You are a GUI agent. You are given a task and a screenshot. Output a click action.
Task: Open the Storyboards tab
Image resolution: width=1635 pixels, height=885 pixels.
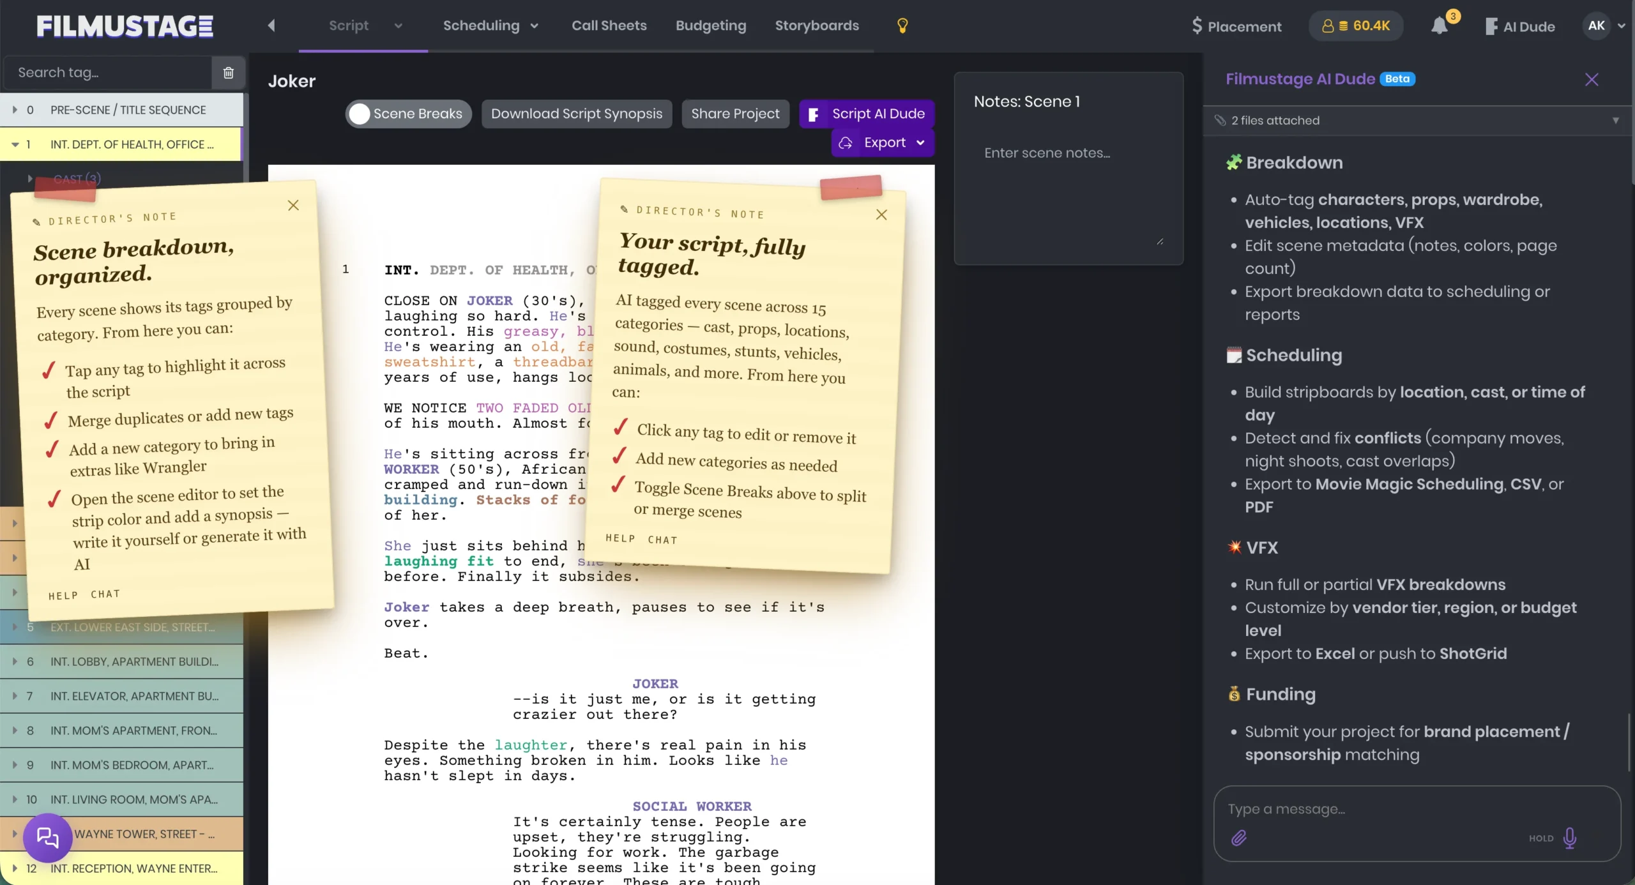click(817, 26)
